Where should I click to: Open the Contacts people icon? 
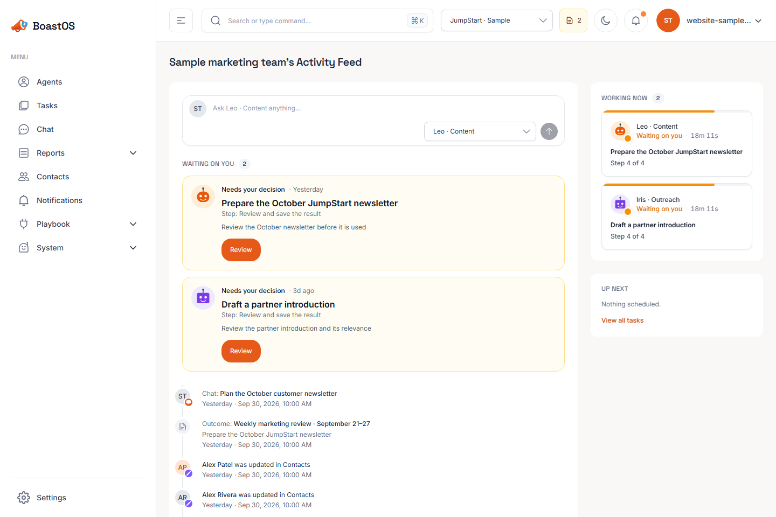click(x=24, y=177)
